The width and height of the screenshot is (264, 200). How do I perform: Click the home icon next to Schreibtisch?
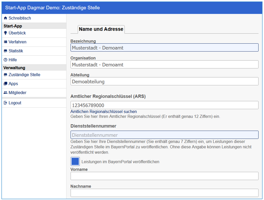coord(5,18)
